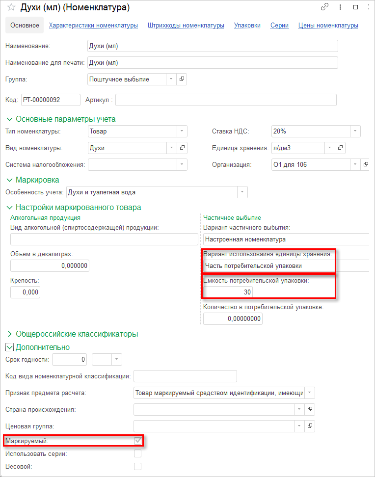The width and height of the screenshot is (375, 477).
Task: Open the Вид номенклатуры linked record
Action: click(182, 147)
